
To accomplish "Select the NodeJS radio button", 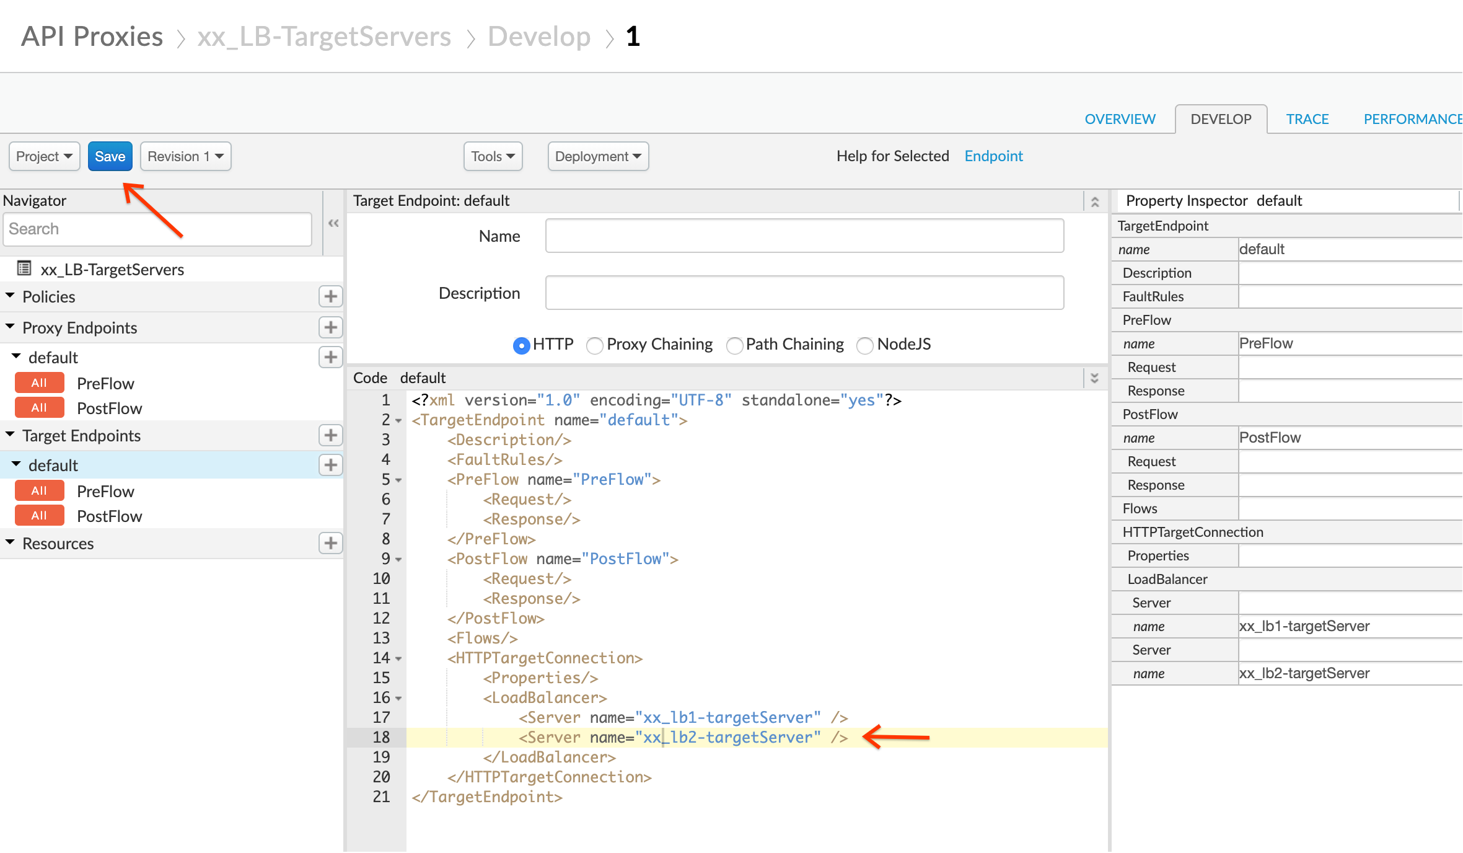I will (865, 345).
